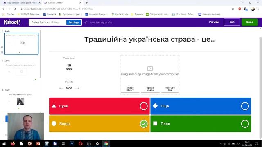Switch to Chrome on the taskbar
This screenshot has height=147, width=262.
(x=106, y=143)
